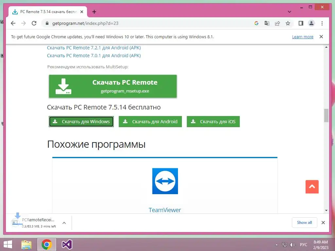Open Chrome three-dot menu
The height and width of the screenshot is (251, 335).
point(322,23)
